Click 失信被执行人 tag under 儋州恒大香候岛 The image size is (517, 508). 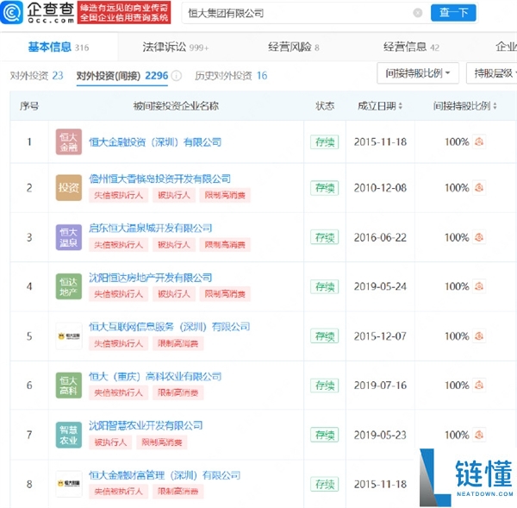(x=118, y=195)
